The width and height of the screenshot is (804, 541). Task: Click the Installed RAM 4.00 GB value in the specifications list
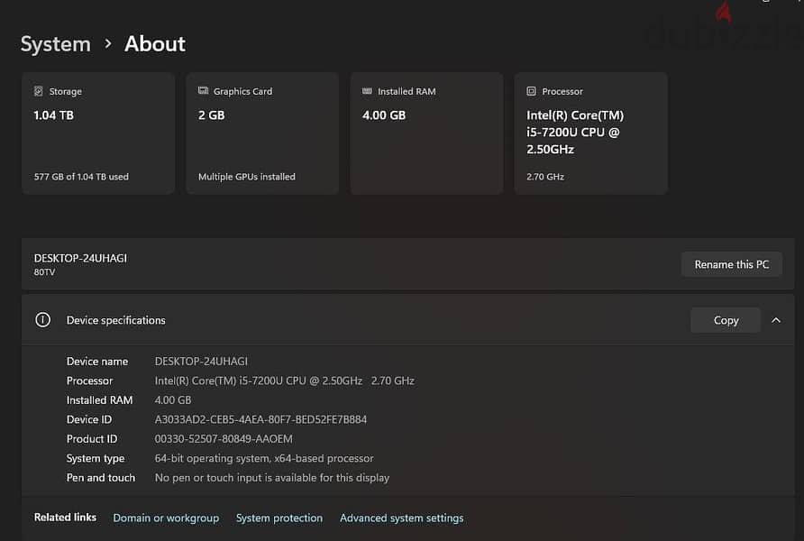point(173,400)
